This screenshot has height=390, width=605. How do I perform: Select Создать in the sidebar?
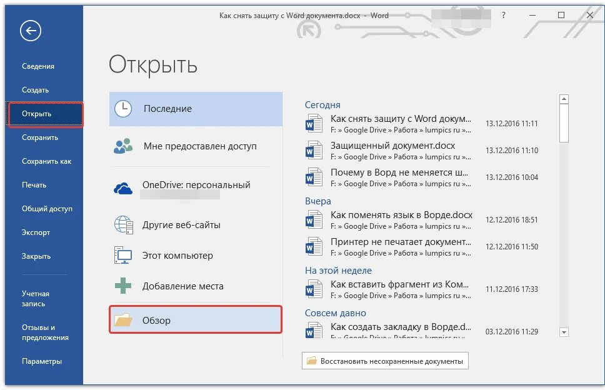(x=36, y=90)
